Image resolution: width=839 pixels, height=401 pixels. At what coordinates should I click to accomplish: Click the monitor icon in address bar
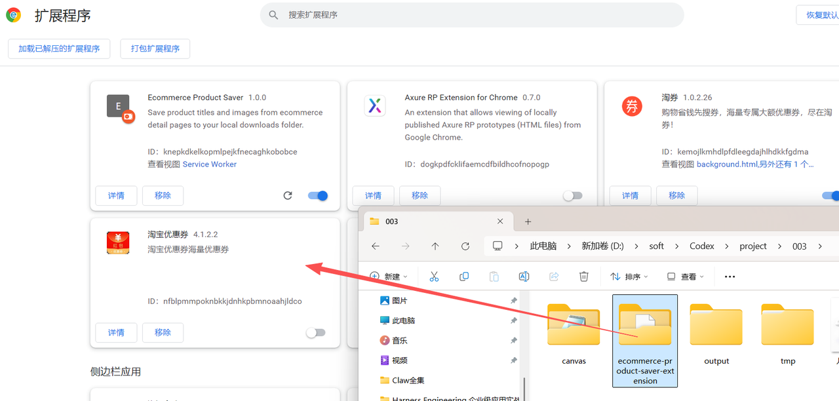(498, 246)
